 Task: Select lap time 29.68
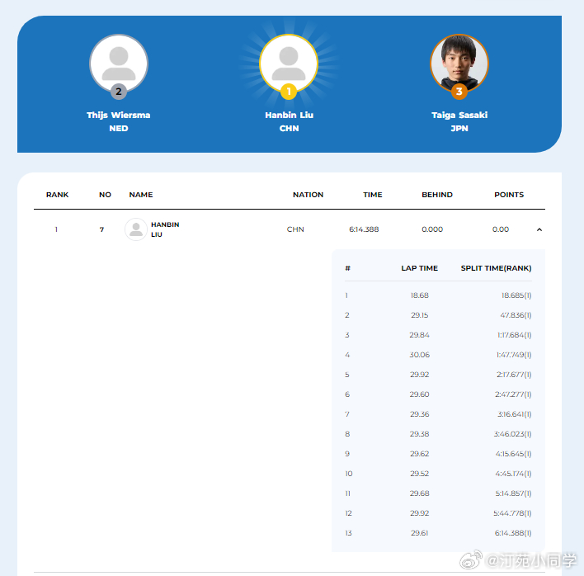pos(419,493)
